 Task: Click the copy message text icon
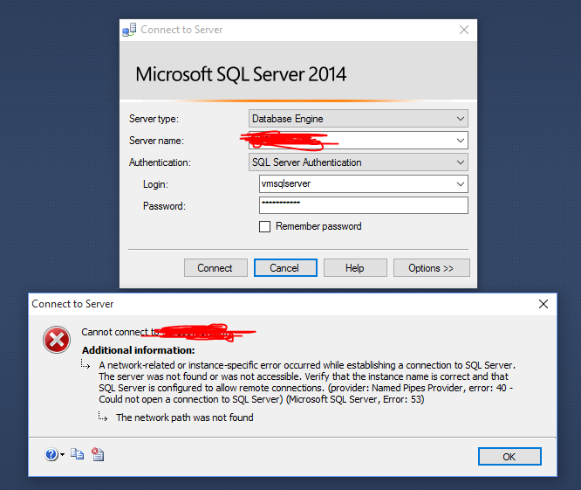pos(77,454)
